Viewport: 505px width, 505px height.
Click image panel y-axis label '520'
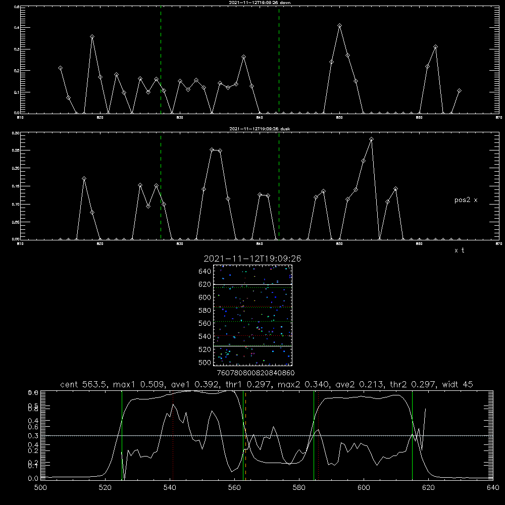click(205, 349)
